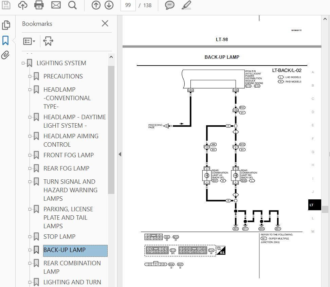Click B23 ground connector label
The width and height of the screenshot is (330, 287).
(x=236, y=229)
